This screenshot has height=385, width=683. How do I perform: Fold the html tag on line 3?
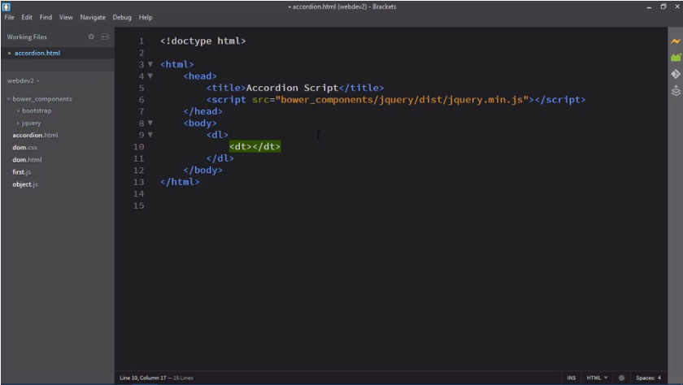[150, 64]
